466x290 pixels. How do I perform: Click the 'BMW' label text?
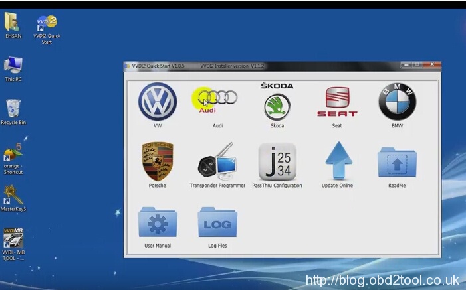397,126
